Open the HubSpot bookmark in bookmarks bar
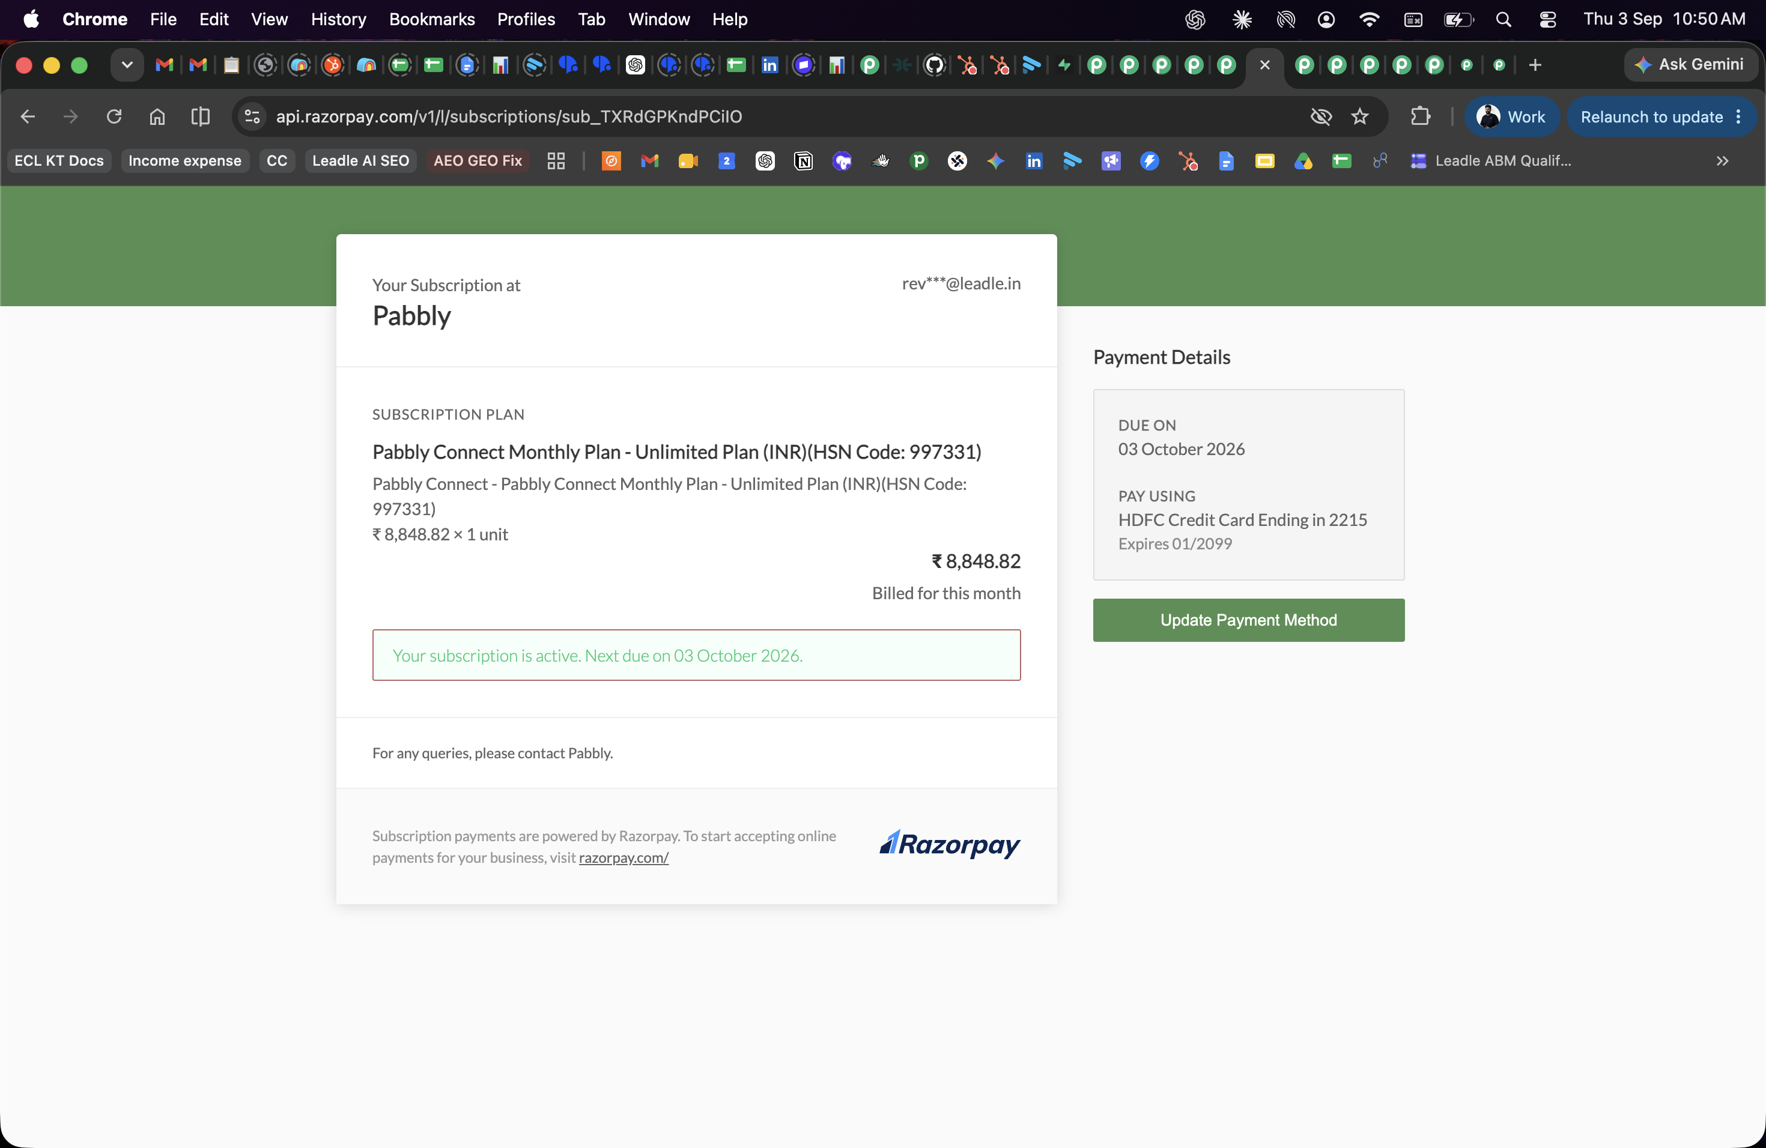 [x=1188, y=161]
